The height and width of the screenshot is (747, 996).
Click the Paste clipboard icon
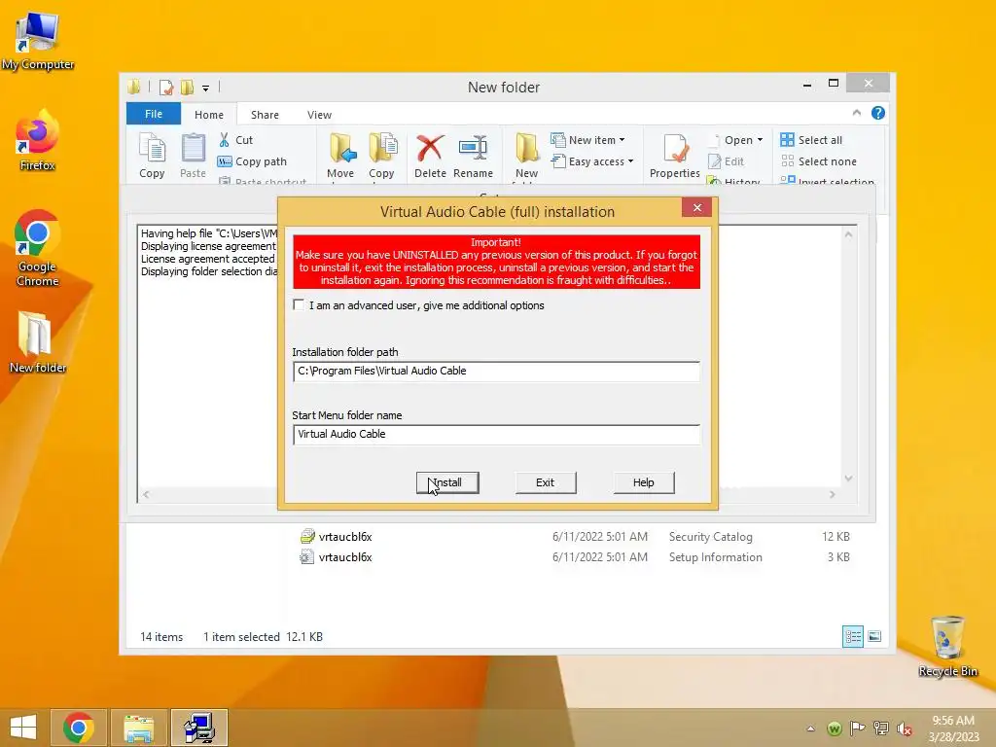click(x=193, y=156)
